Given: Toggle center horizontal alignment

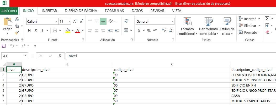Looking at the screenshot, I should point(96,30).
